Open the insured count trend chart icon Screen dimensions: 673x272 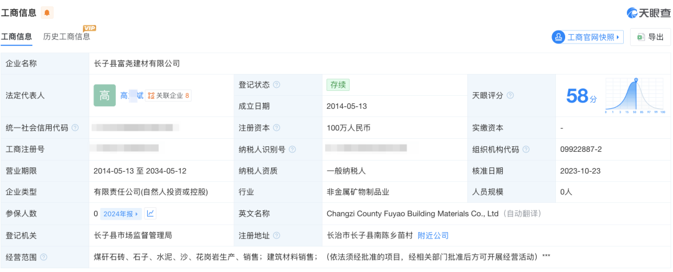[150, 213]
